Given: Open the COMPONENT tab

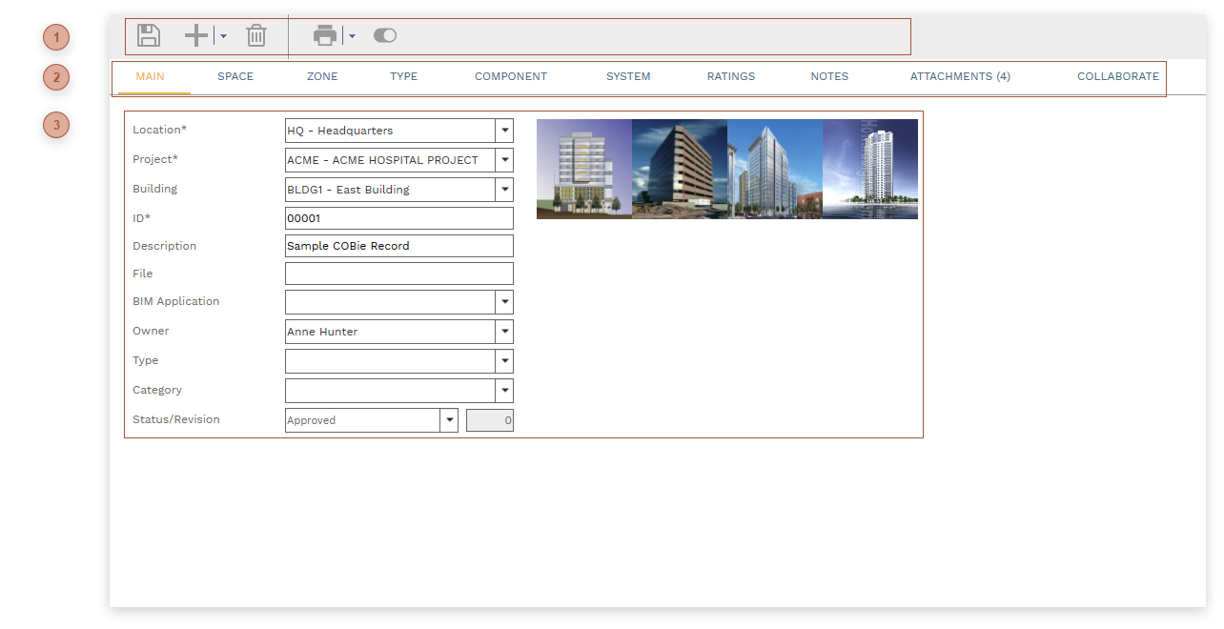Looking at the screenshot, I should (x=511, y=76).
